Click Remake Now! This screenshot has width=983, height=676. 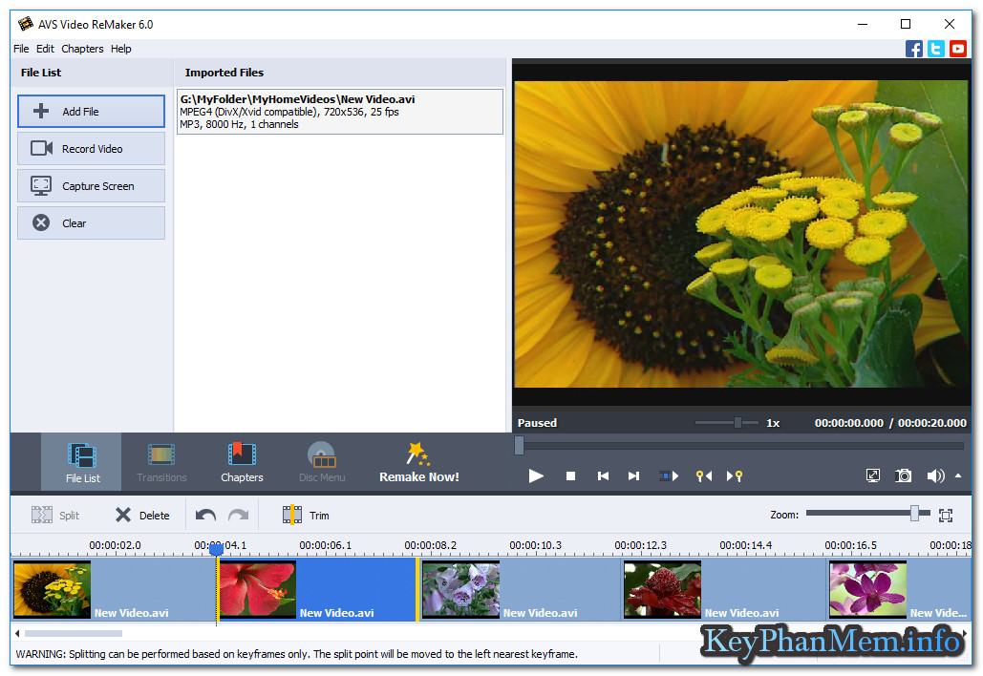coord(418,462)
